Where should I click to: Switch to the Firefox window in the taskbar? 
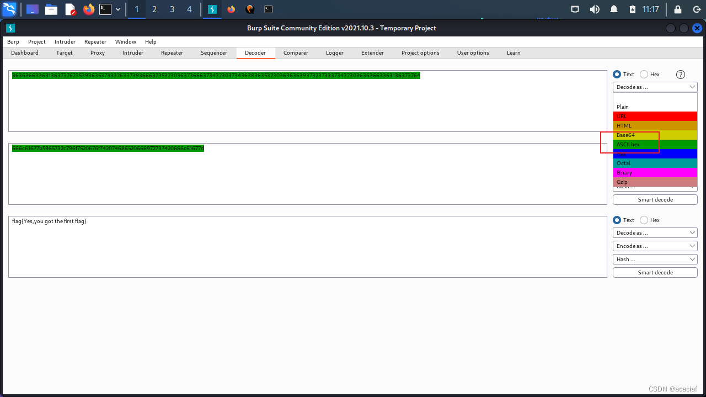click(x=231, y=9)
